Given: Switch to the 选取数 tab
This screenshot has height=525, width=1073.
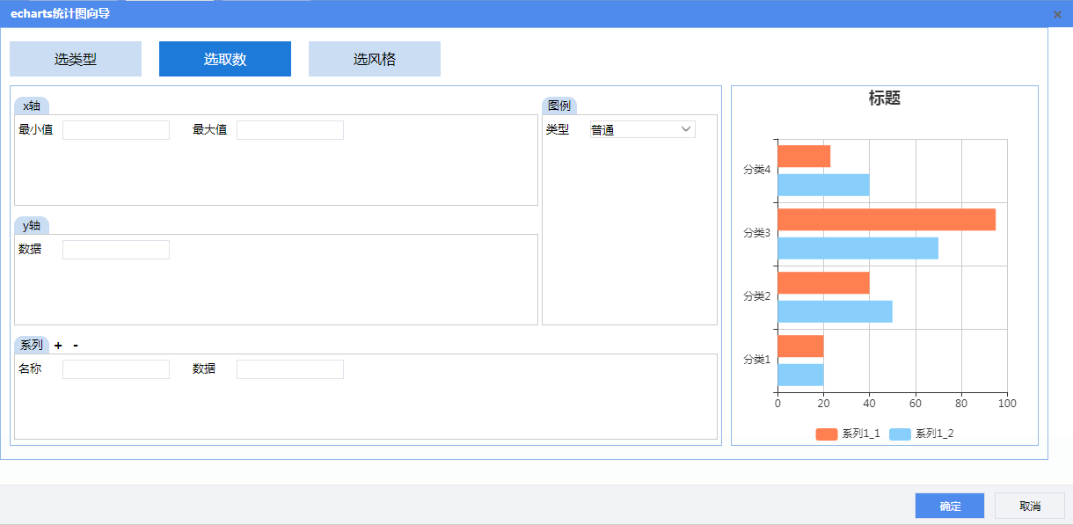Looking at the screenshot, I should click(225, 59).
